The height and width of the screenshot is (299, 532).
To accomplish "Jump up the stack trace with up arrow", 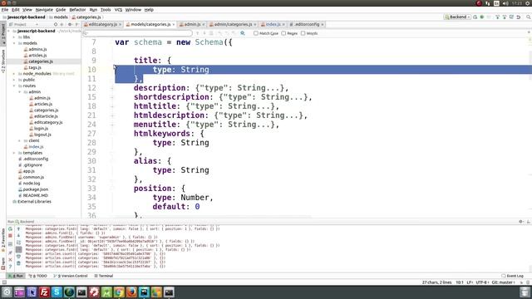I will tap(18, 229).
